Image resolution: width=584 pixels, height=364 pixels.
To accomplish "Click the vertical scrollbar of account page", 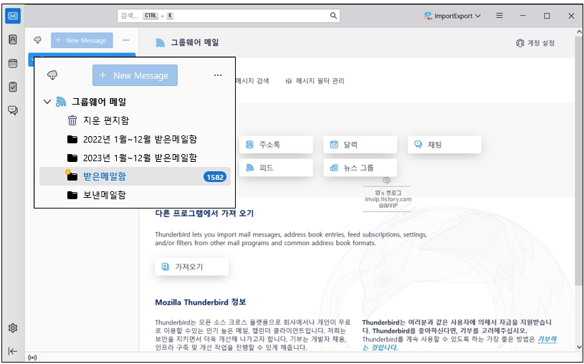I will [x=578, y=161].
